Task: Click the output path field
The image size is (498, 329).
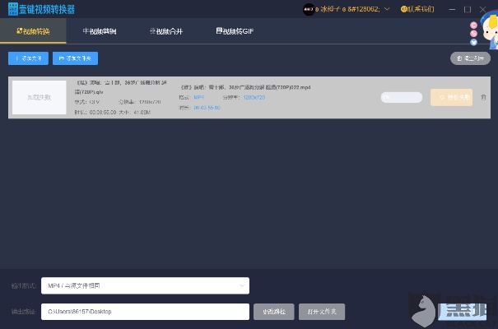Action: 145,312
